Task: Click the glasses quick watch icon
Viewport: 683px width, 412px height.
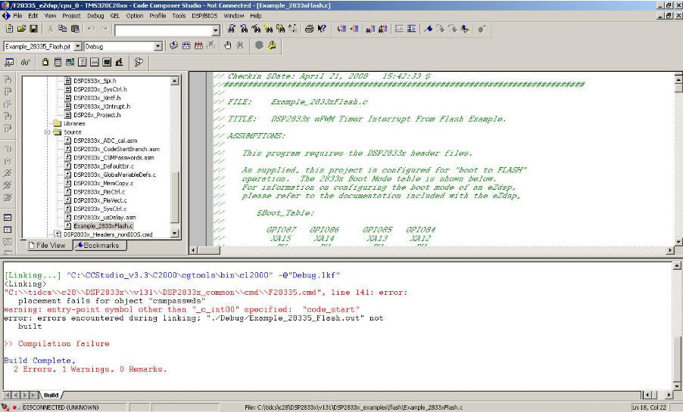Action: [x=25, y=62]
